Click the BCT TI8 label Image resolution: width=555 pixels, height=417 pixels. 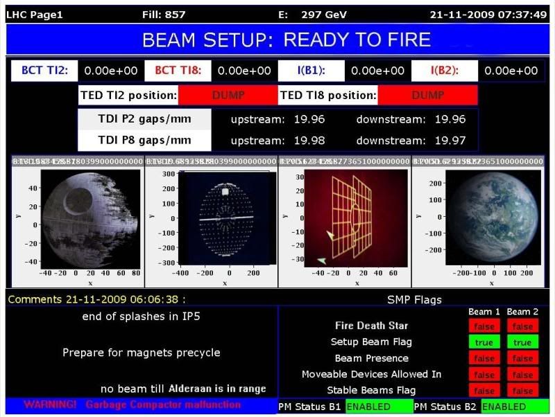click(178, 71)
